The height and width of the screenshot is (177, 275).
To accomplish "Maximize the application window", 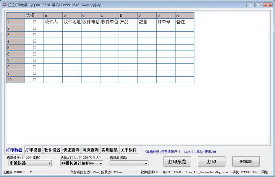I will [x=259, y=5].
